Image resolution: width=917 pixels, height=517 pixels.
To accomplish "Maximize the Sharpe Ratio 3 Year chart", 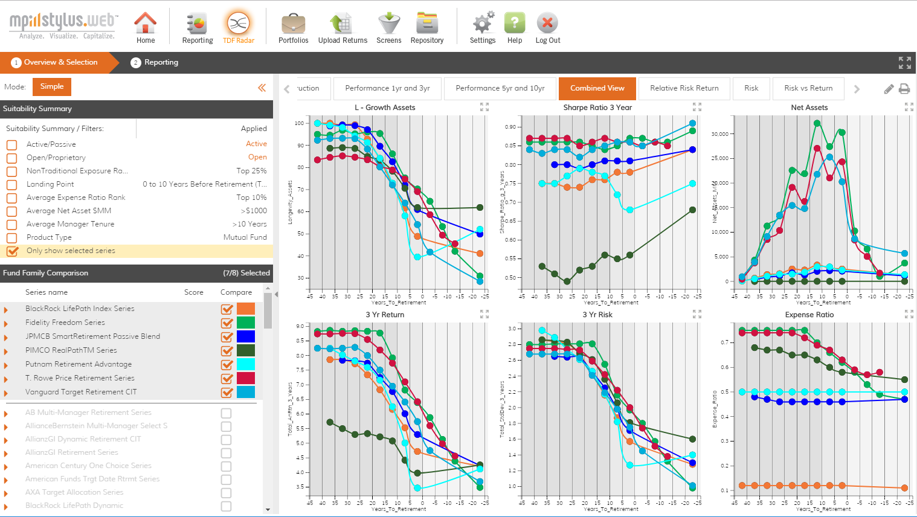I will coord(697,107).
